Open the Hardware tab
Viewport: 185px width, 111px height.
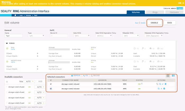(x=174, y=12)
